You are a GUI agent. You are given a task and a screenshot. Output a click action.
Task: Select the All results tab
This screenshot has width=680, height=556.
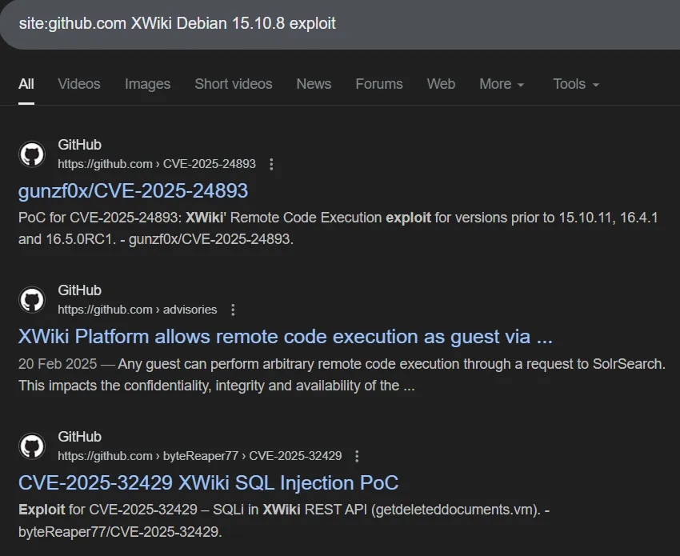(x=26, y=84)
